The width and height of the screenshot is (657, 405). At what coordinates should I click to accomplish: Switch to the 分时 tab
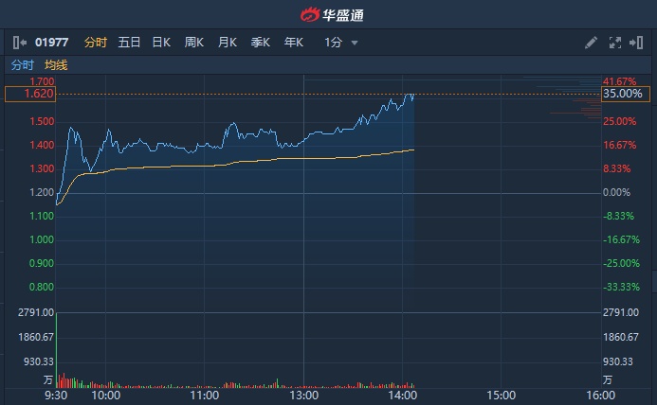tap(96, 43)
